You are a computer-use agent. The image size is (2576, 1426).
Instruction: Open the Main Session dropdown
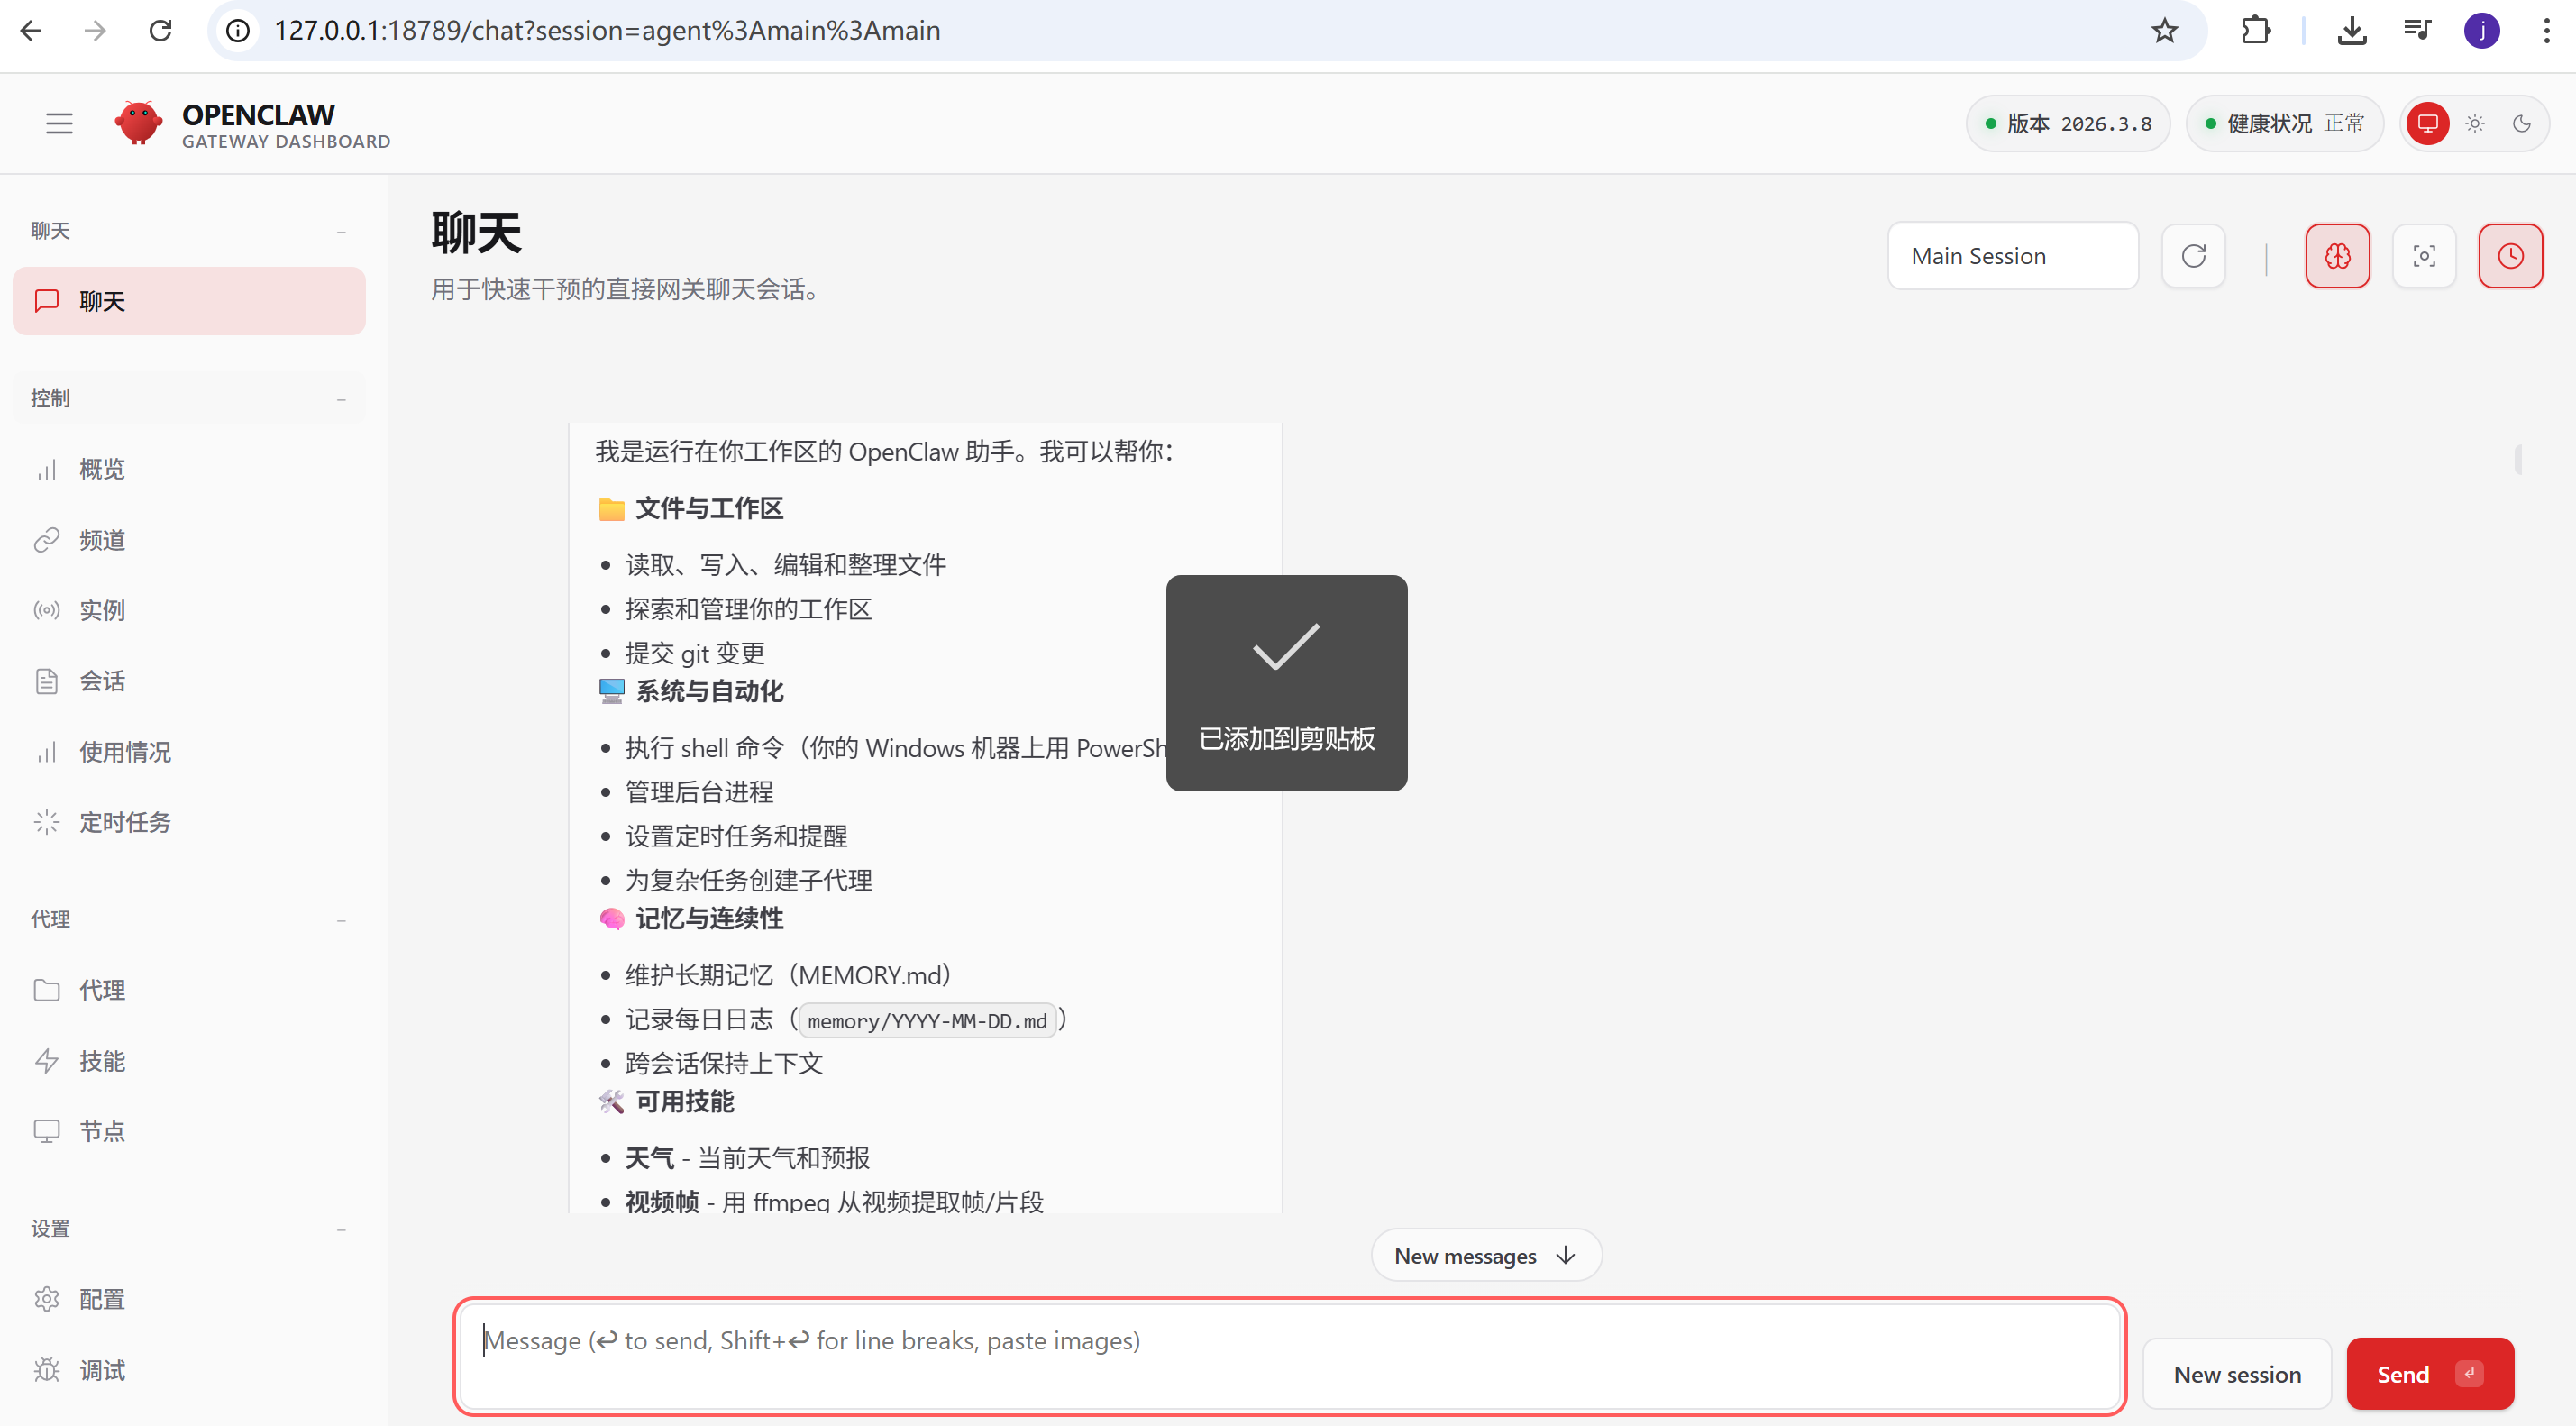click(x=2012, y=256)
